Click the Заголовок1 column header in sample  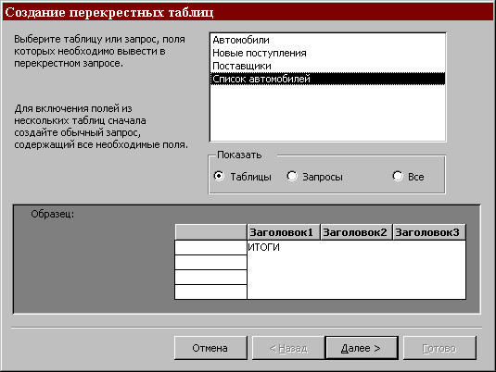point(284,232)
